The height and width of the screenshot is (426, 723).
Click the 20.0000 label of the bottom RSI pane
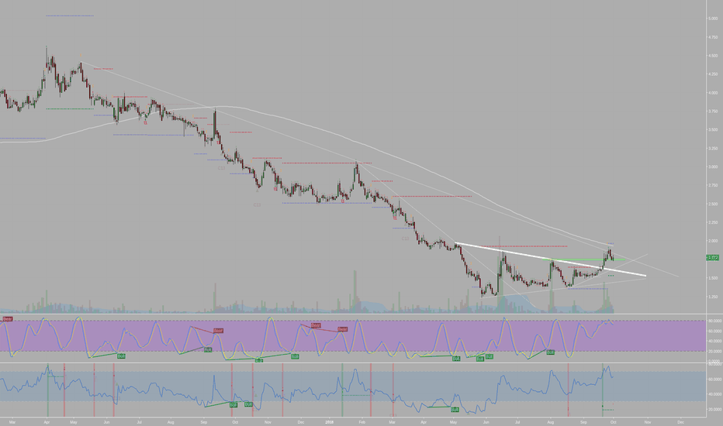pos(714,410)
